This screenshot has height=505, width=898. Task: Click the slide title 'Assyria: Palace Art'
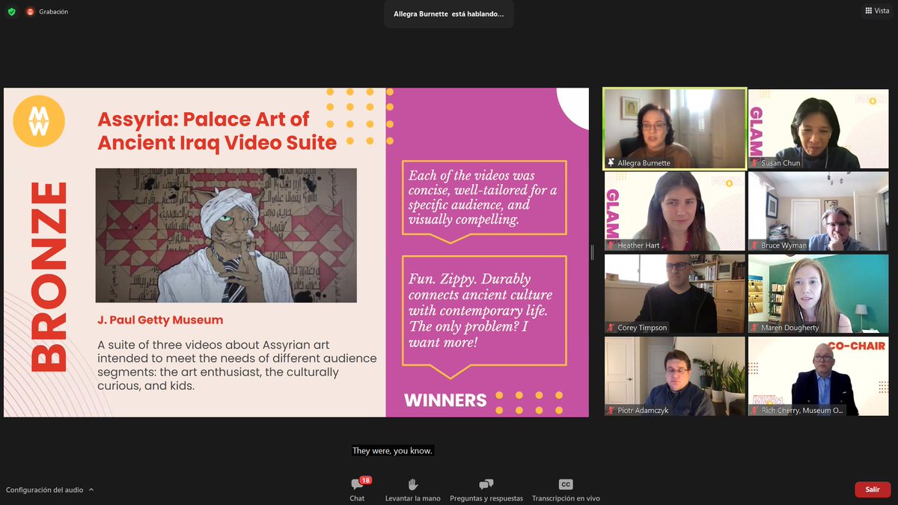(x=217, y=130)
